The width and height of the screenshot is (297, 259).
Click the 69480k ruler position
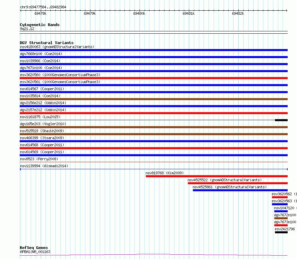(139, 13)
